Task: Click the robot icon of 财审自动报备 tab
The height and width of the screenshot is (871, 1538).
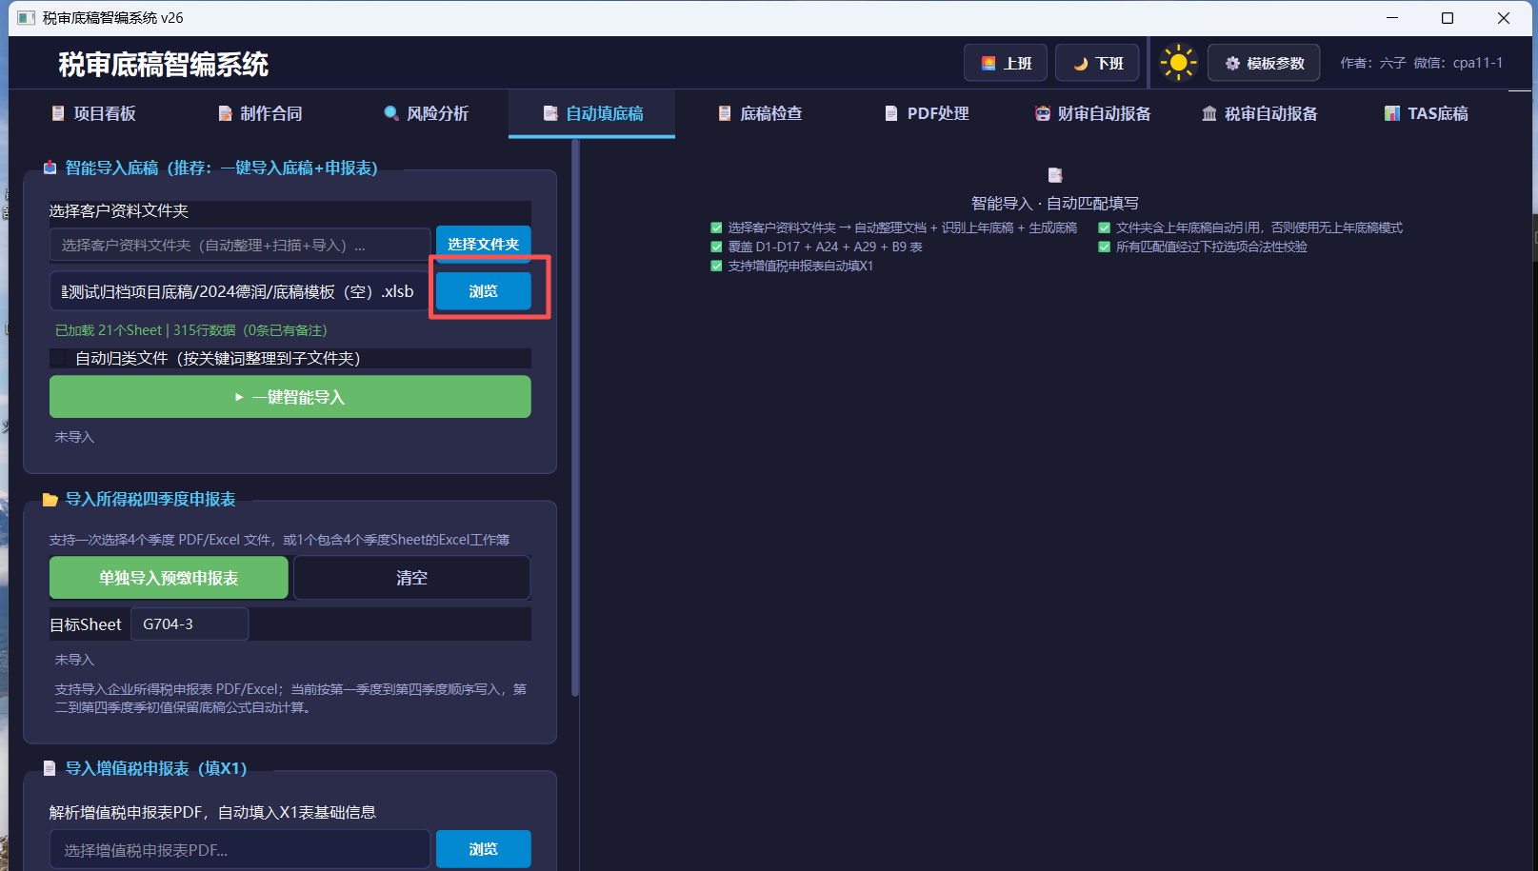Action: [x=1043, y=113]
